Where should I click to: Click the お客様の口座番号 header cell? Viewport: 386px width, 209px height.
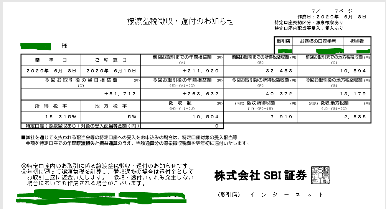(x=318, y=41)
